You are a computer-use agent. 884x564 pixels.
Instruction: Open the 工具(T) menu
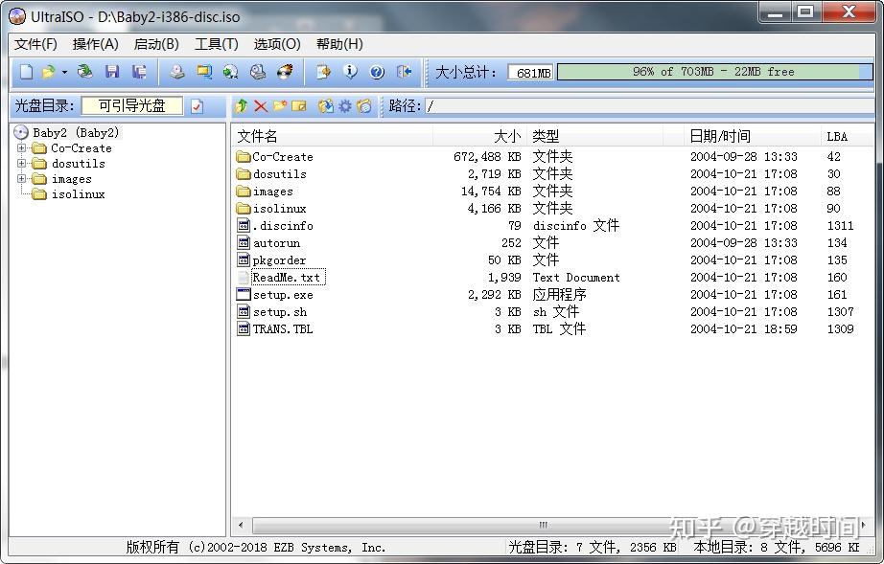[217, 44]
